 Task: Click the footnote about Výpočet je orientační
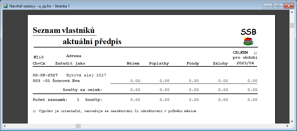(114, 111)
